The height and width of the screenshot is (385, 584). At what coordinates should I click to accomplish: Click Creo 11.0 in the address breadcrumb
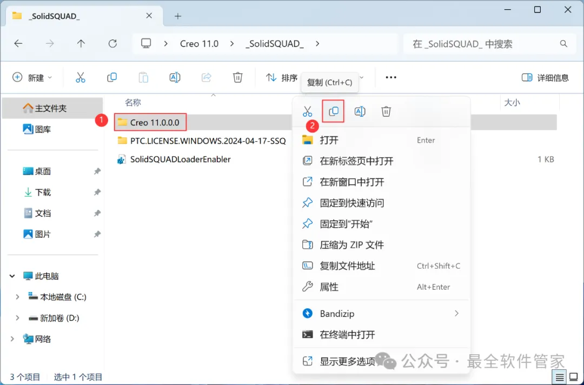pos(199,44)
